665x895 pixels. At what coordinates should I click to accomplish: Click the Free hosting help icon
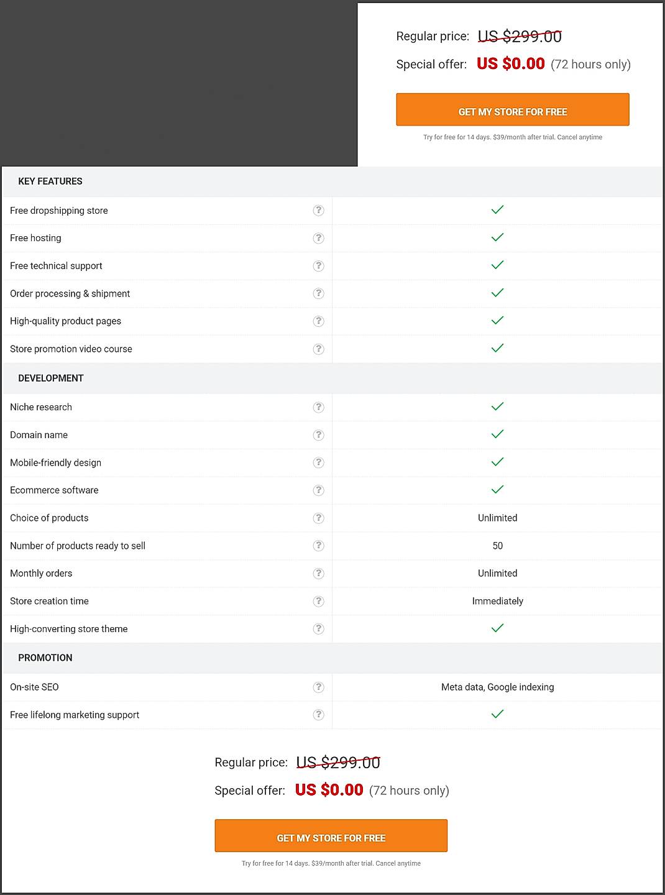pos(318,238)
